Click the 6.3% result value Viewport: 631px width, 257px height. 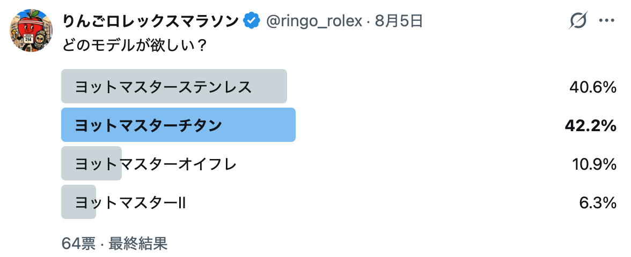(598, 202)
